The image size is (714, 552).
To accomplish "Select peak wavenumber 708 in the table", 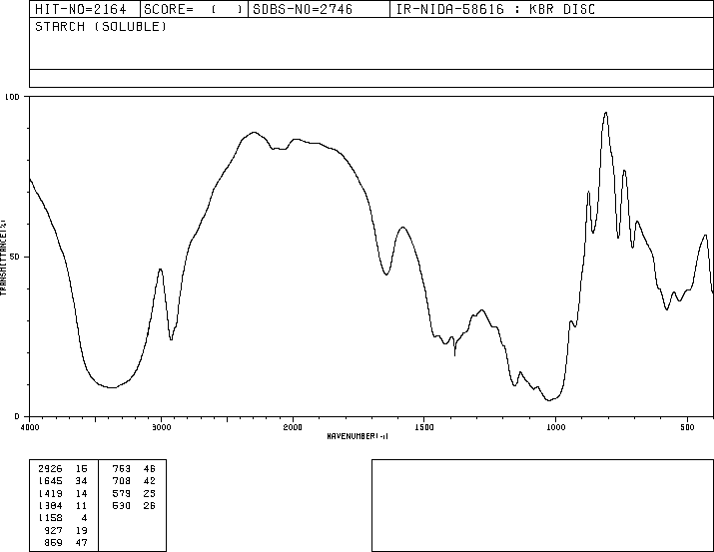I will point(122,481).
